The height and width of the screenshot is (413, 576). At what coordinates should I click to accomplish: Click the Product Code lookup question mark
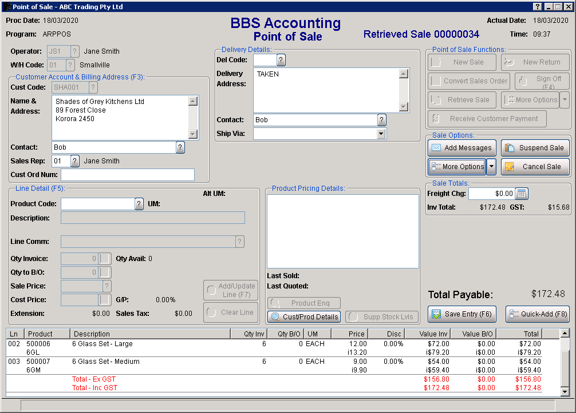point(139,204)
